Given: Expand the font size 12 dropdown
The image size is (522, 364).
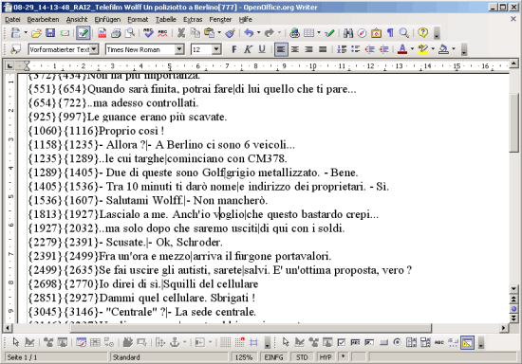Looking at the screenshot, I should (216, 49).
